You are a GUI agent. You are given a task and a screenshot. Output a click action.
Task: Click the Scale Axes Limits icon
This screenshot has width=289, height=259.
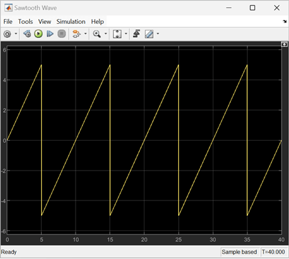[x=117, y=34]
